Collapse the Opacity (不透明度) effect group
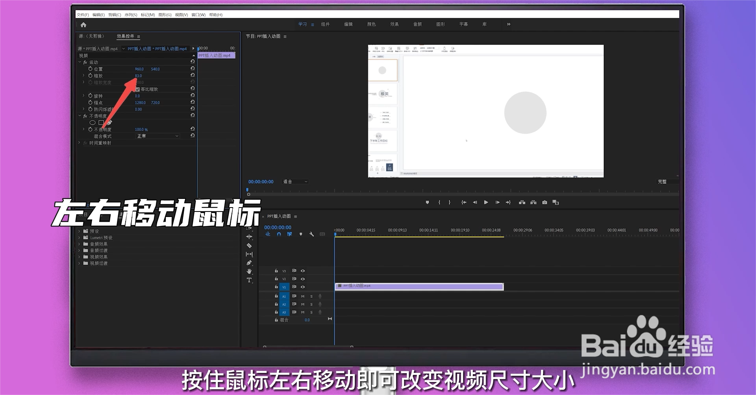The image size is (756, 395). point(80,116)
